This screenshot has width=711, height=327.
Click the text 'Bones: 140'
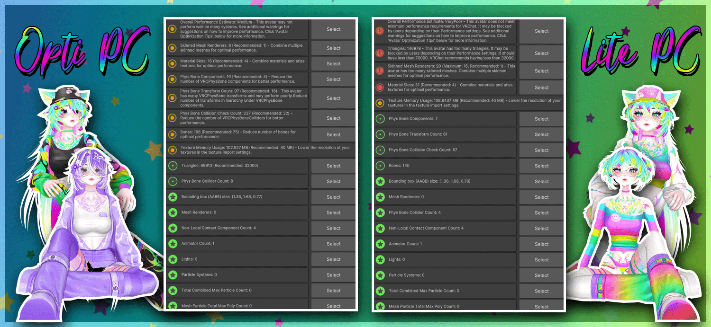399,166
